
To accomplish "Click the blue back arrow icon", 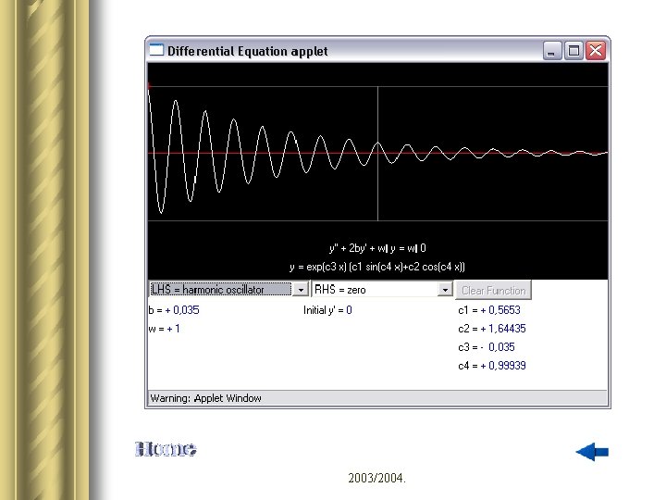I will (x=592, y=452).
